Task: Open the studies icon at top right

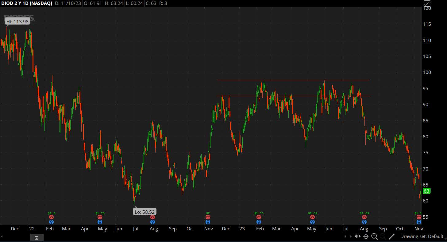Action: pos(427,3)
